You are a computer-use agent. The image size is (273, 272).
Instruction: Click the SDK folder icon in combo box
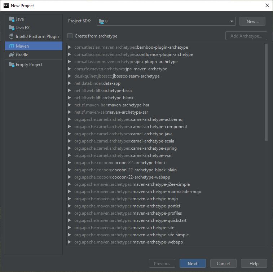tap(101, 21)
